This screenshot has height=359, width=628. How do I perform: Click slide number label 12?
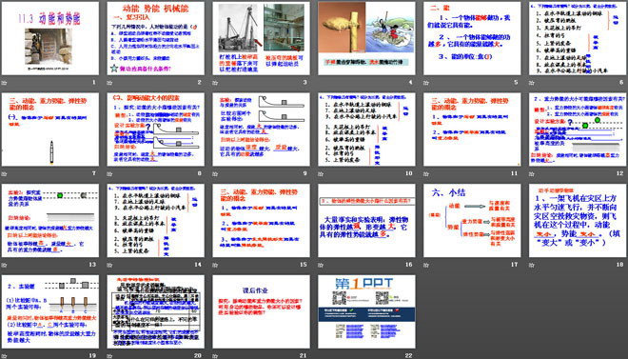620,173
